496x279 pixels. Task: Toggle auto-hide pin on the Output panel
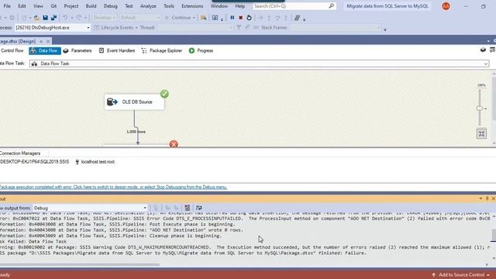[487, 198]
